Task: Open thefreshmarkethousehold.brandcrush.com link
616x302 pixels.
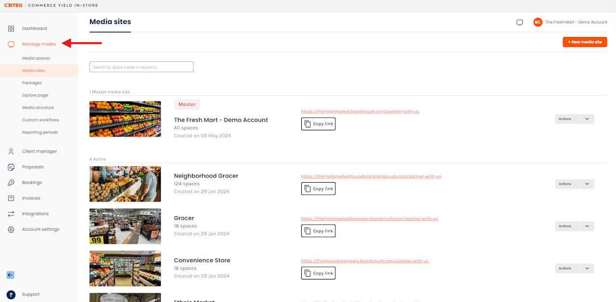Action: 371,176
